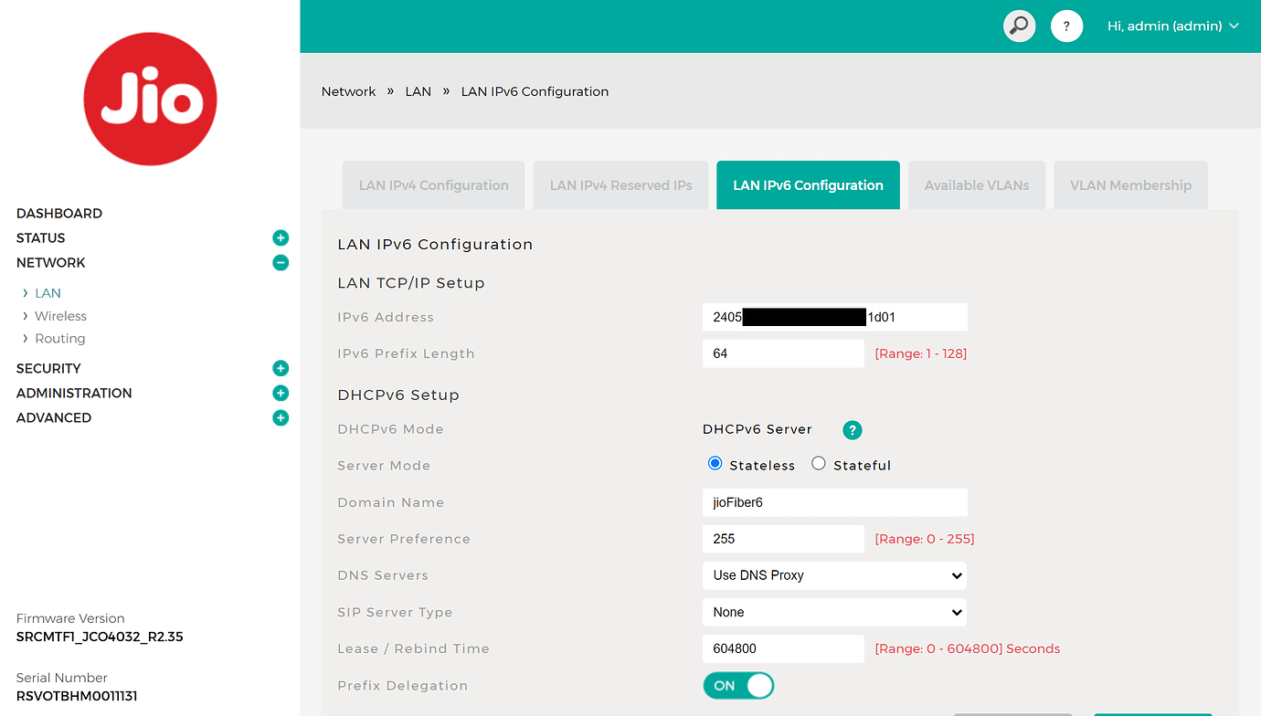Open the help question mark icon
Viewport: 1261px width, 716px height.
[x=1066, y=26]
